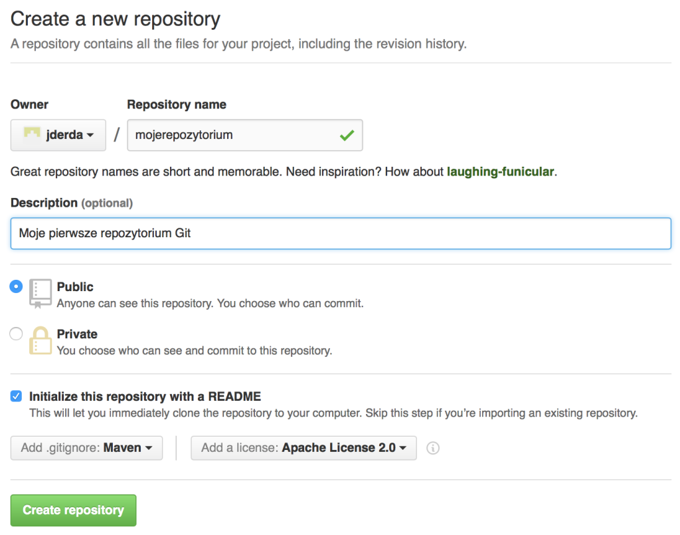
Task: Click the Private option label
Action: (77, 334)
